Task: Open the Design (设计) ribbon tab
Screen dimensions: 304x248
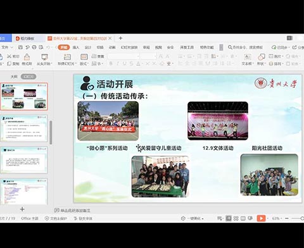Action: (x=88, y=47)
